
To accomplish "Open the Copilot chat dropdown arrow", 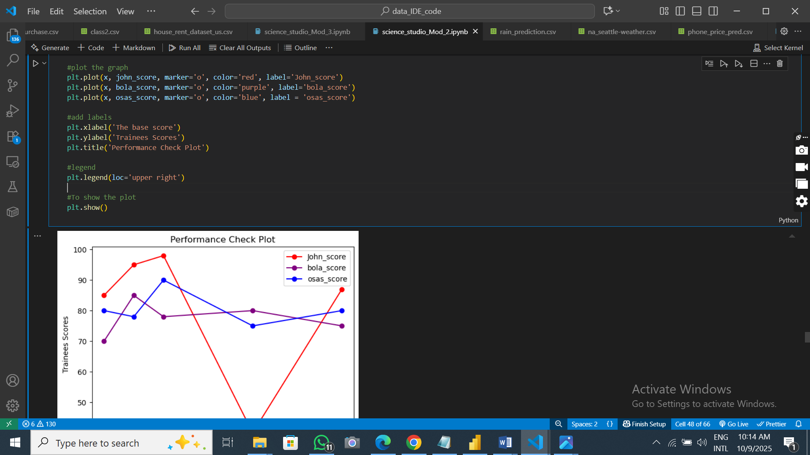I will (x=618, y=11).
